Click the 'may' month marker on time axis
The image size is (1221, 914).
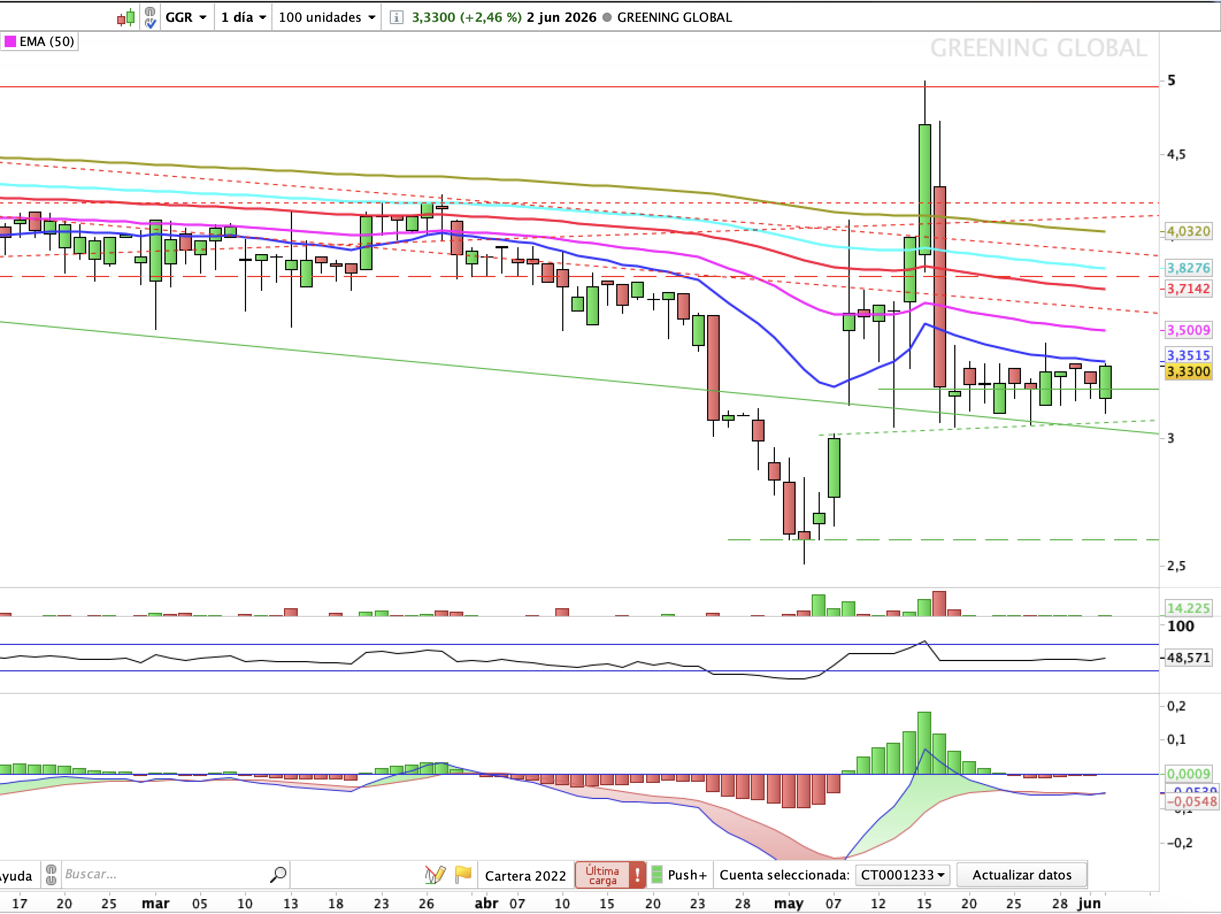click(789, 904)
